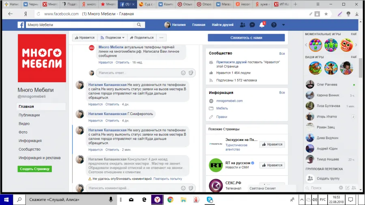Open the help question mark icon
The height and width of the screenshot is (205, 365).
[x=274, y=25]
